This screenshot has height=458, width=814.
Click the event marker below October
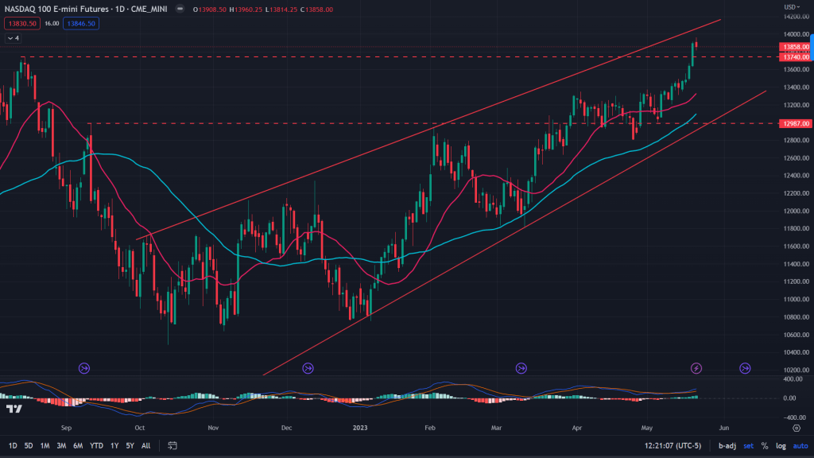click(x=84, y=368)
